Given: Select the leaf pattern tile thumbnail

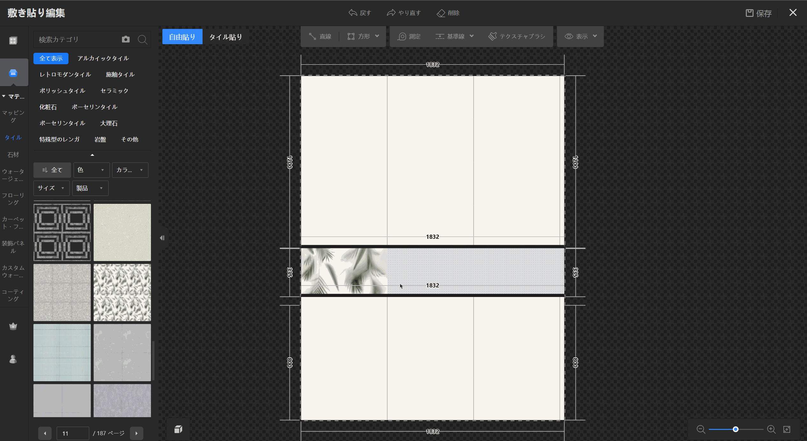Looking at the screenshot, I should click(122, 293).
